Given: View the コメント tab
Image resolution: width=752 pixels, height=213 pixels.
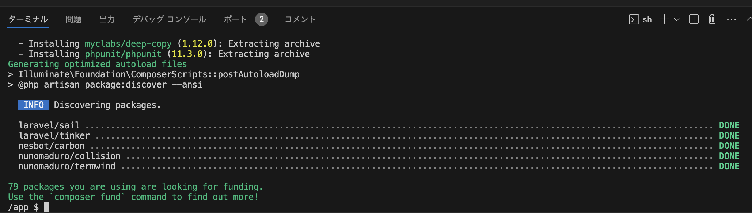Looking at the screenshot, I should pyautogui.click(x=300, y=19).
